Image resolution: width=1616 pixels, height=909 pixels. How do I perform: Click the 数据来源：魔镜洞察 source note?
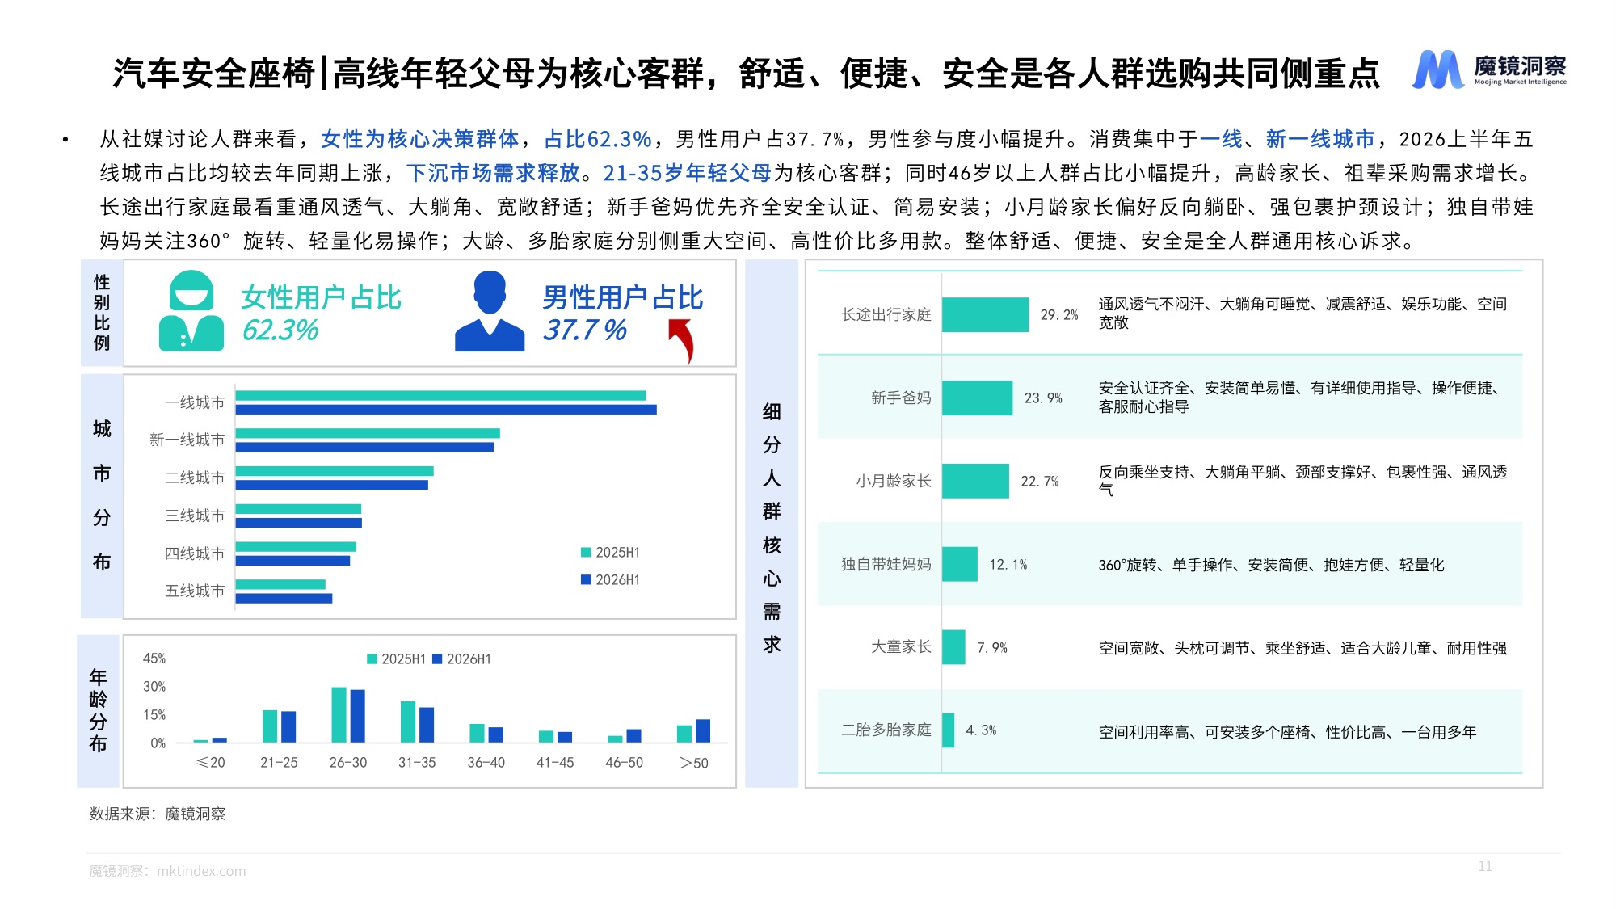158,814
